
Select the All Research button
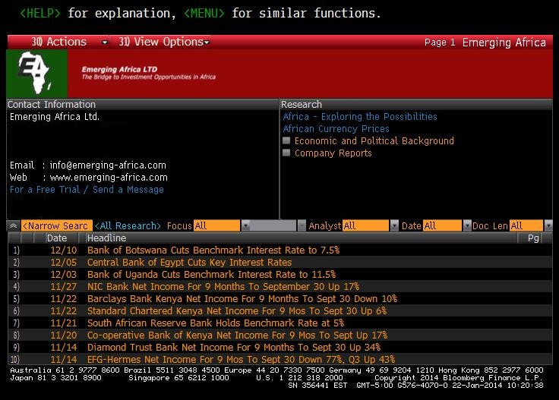(x=128, y=226)
